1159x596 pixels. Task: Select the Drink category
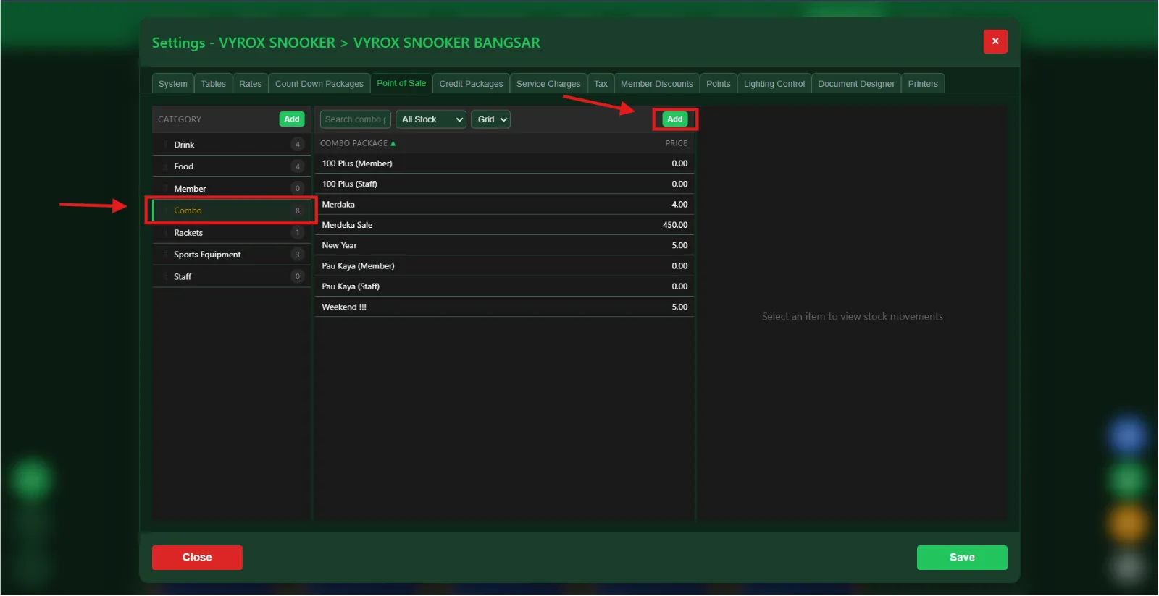[x=232, y=145]
